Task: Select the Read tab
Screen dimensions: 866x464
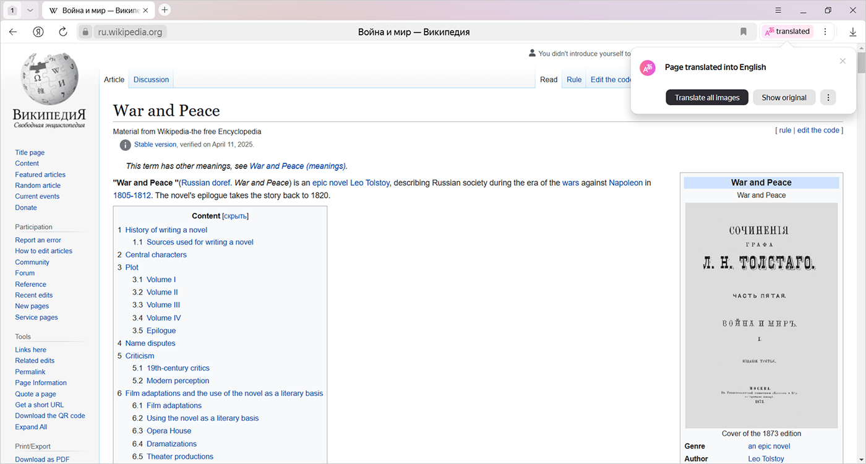Action: pyautogui.click(x=549, y=80)
